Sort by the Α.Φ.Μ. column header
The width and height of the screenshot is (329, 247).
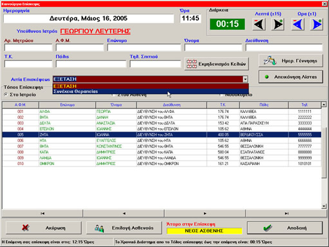(21, 105)
